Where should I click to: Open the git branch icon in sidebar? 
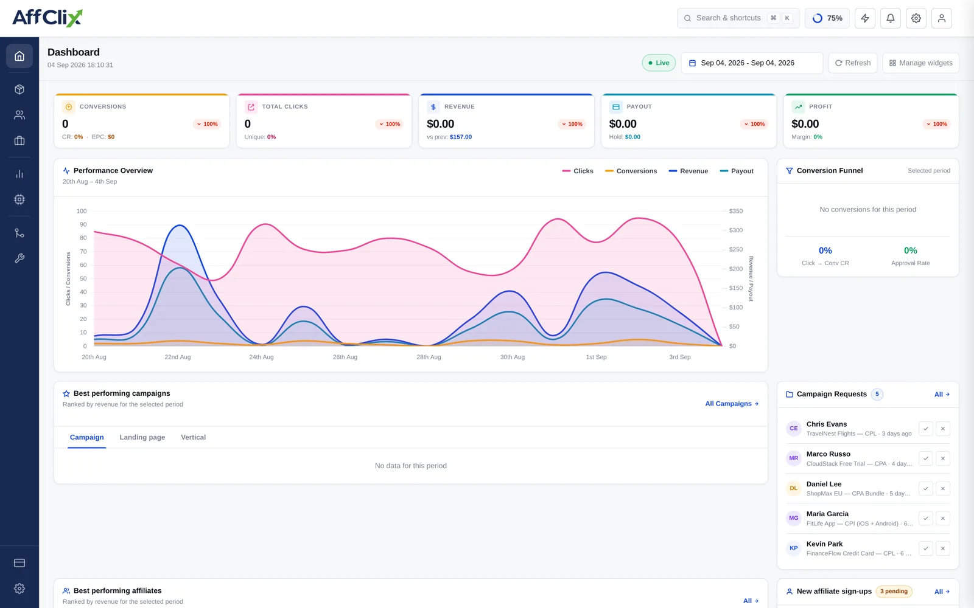point(19,233)
